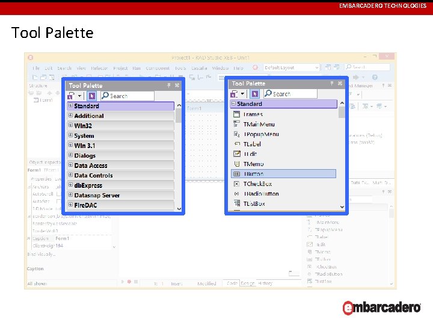Switch to the Code tab

point(232,283)
